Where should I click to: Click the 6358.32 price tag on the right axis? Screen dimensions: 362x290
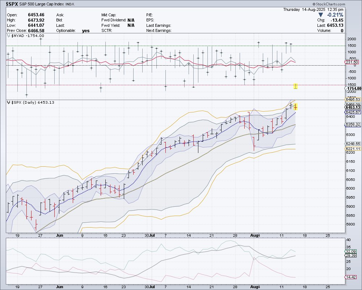click(x=353, y=124)
